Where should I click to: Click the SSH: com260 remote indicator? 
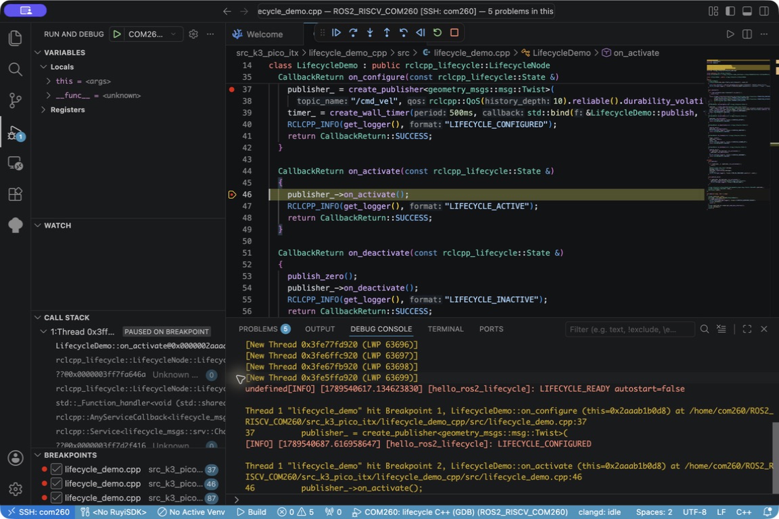(39, 512)
